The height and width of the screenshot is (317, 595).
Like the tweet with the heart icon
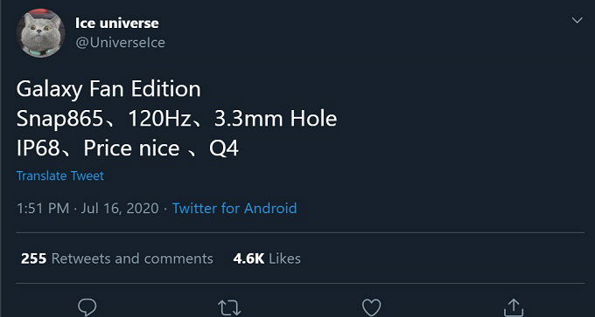(372, 307)
